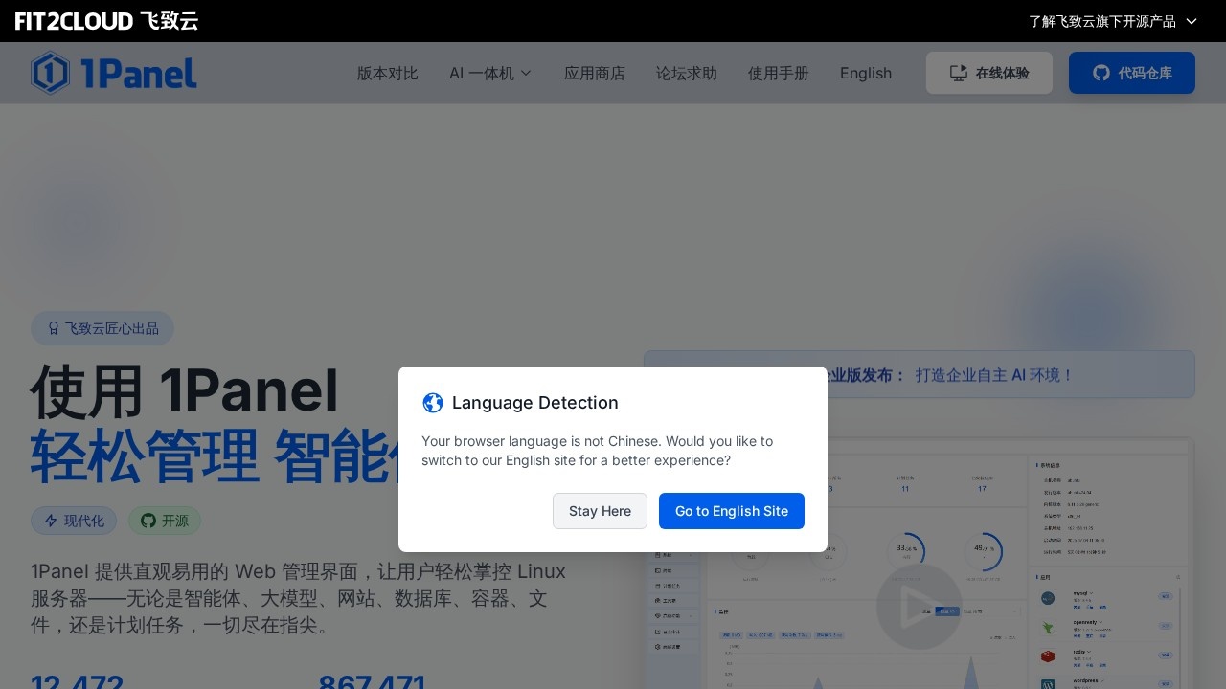Click the 使用 1Panel heading
Screen dimensions: 1226x689
pyautogui.click(x=185, y=391)
